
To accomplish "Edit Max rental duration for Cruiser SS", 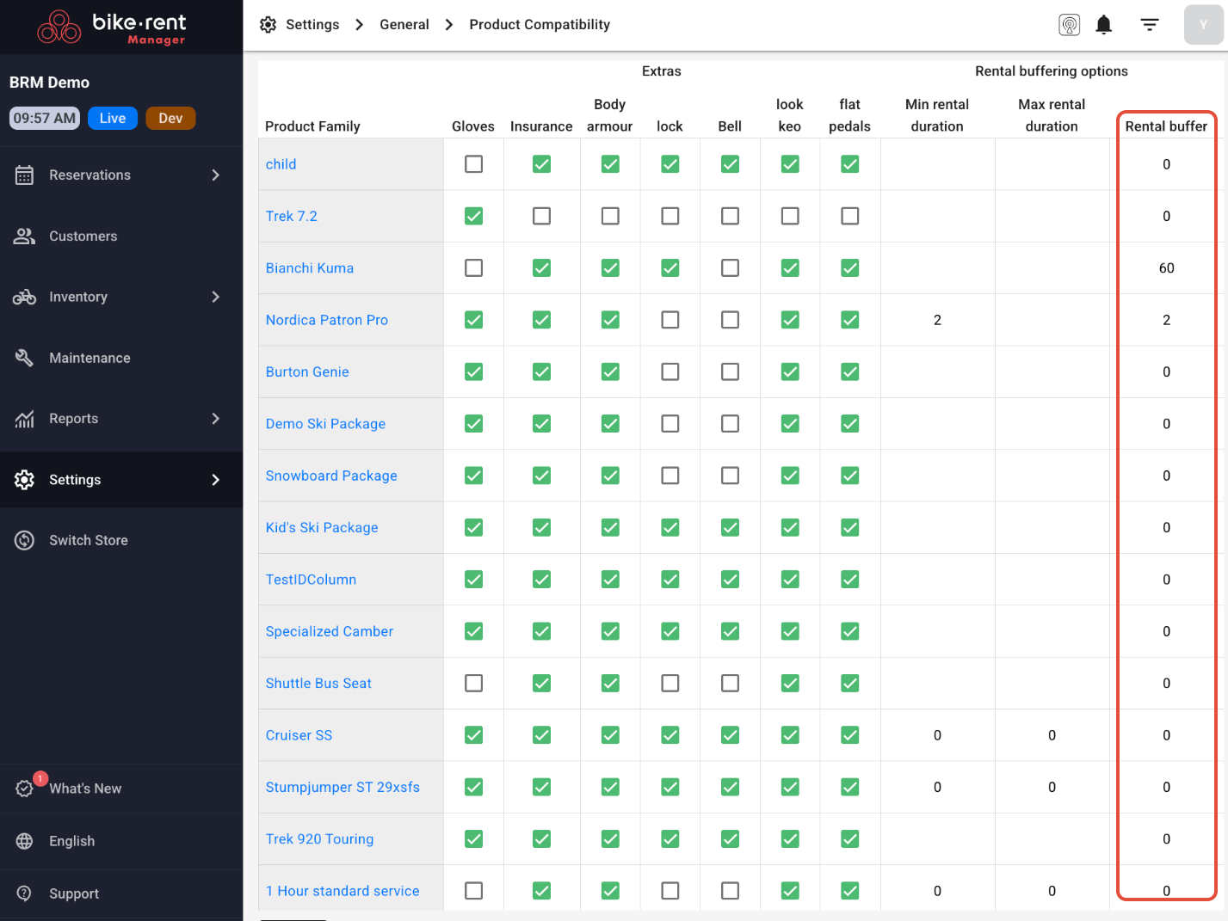I will 1052,735.
